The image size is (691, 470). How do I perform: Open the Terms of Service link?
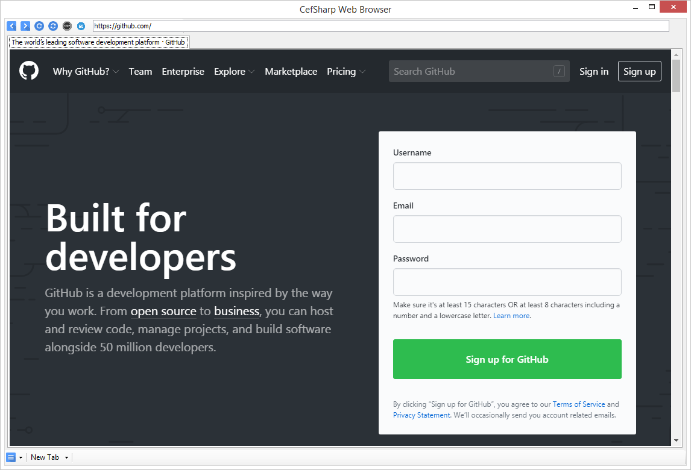pyautogui.click(x=579, y=404)
